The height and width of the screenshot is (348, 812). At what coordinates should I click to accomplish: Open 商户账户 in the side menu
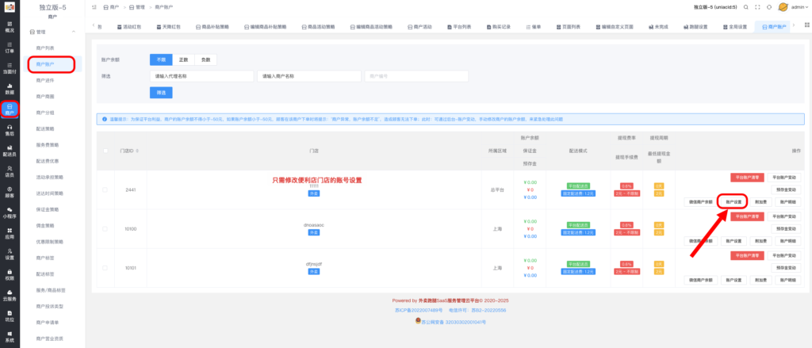click(45, 64)
